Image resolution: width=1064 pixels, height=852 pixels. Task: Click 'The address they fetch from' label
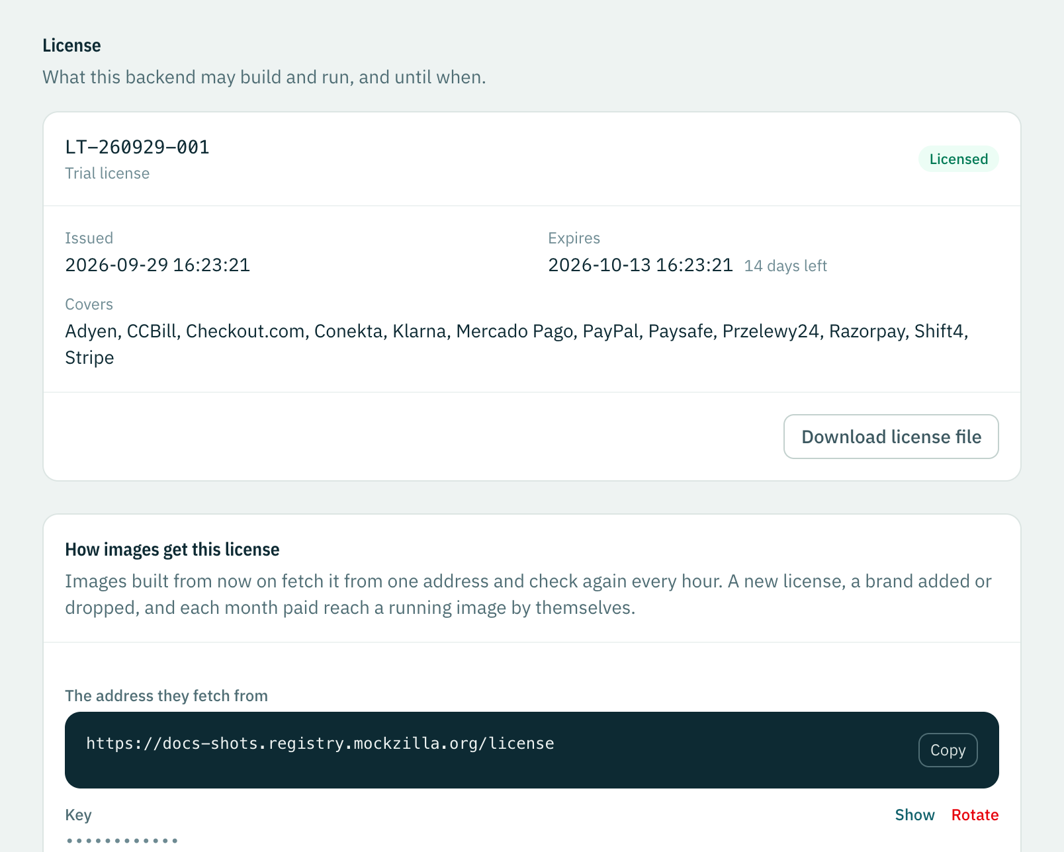coord(166,696)
